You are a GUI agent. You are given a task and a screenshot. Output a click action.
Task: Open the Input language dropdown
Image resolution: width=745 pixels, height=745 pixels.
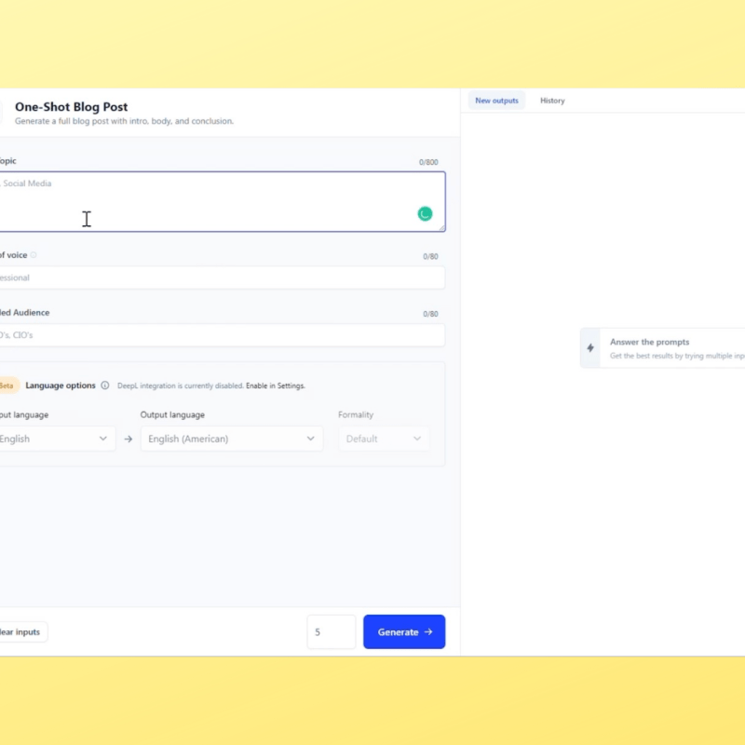click(x=51, y=438)
